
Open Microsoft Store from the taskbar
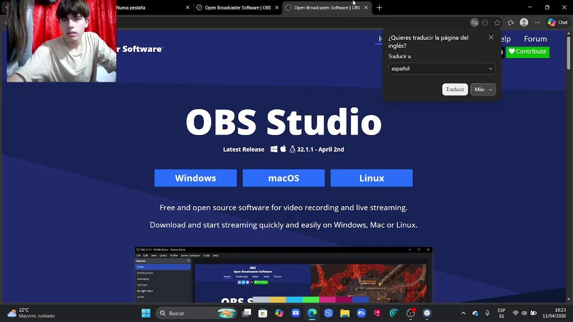click(x=263, y=313)
